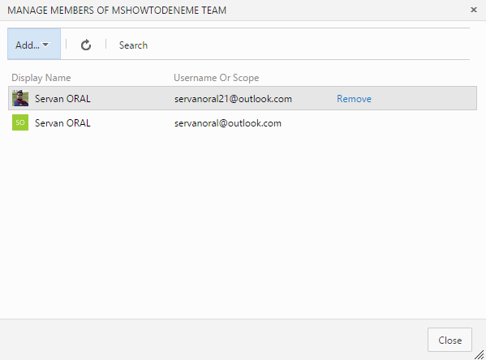Image resolution: width=486 pixels, height=360 pixels.
Task: Click the Search box in the toolbar
Action: [133, 45]
